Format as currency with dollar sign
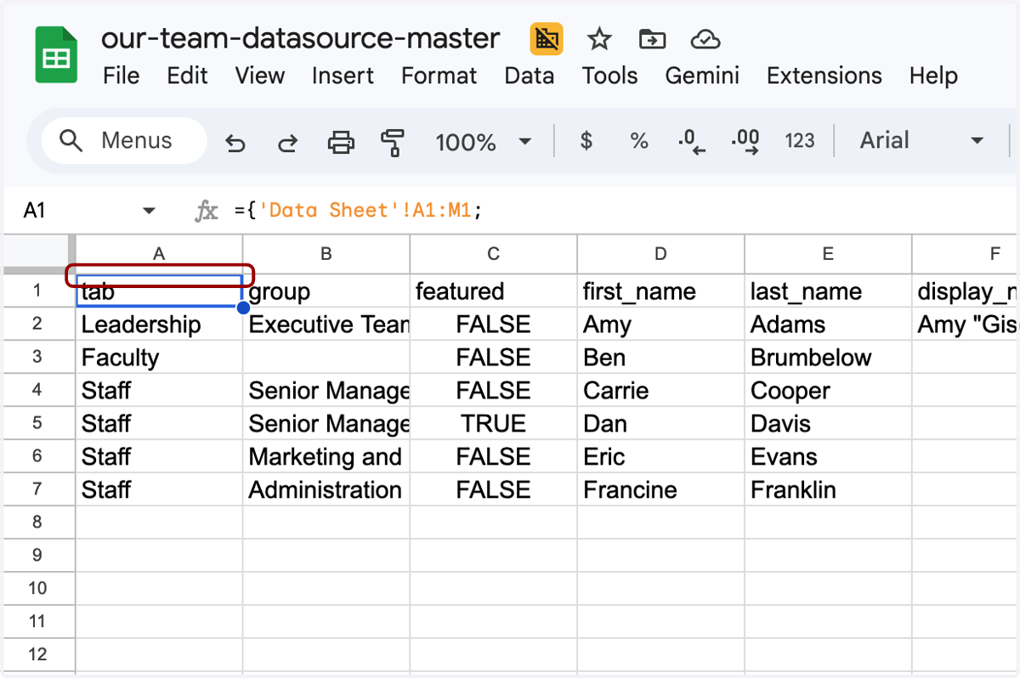Viewport: 1020px width, 678px height. coord(586,141)
